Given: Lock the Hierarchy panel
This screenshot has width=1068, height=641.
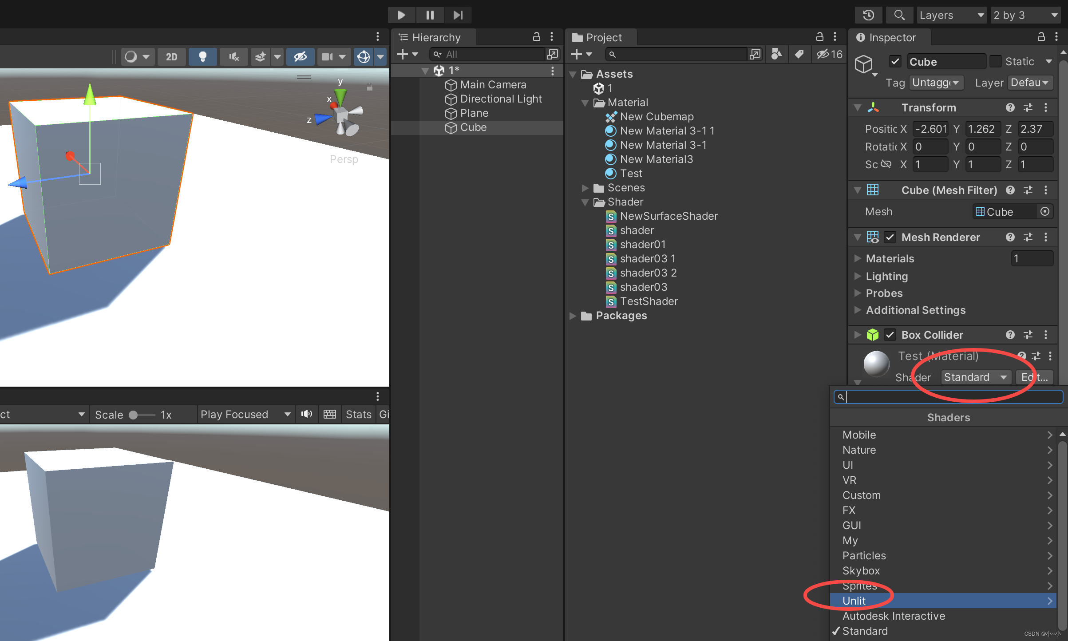Looking at the screenshot, I should pyautogui.click(x=536, y=37).
